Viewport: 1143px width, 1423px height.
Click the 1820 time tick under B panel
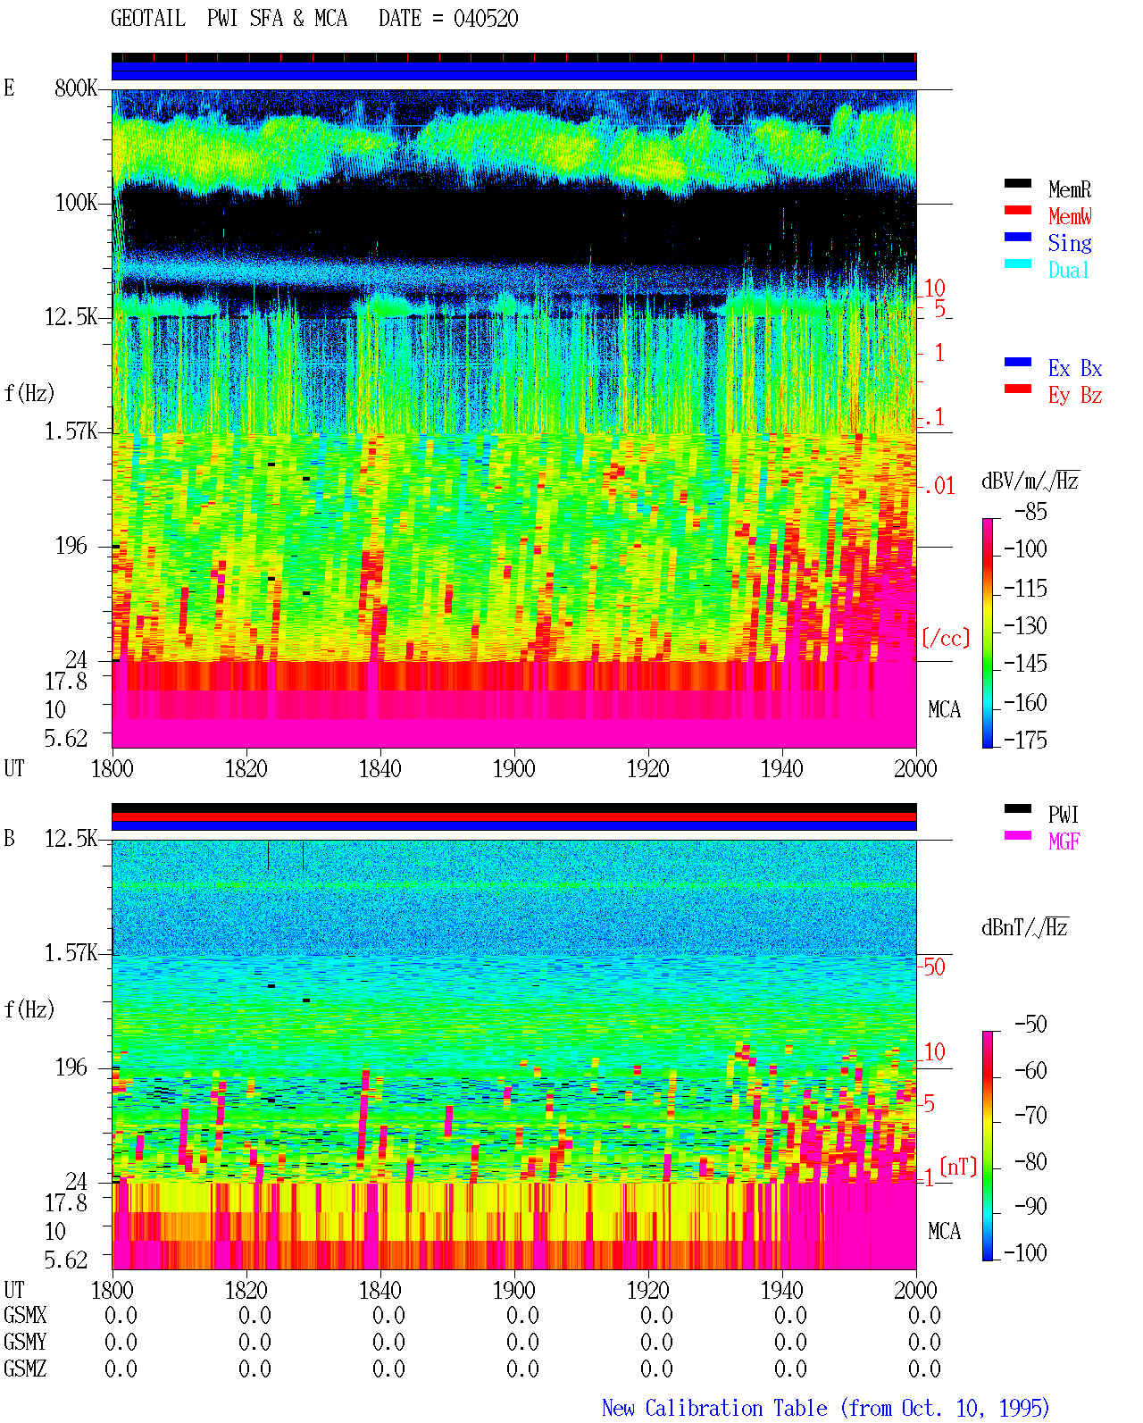click(x=246, y=1290)
